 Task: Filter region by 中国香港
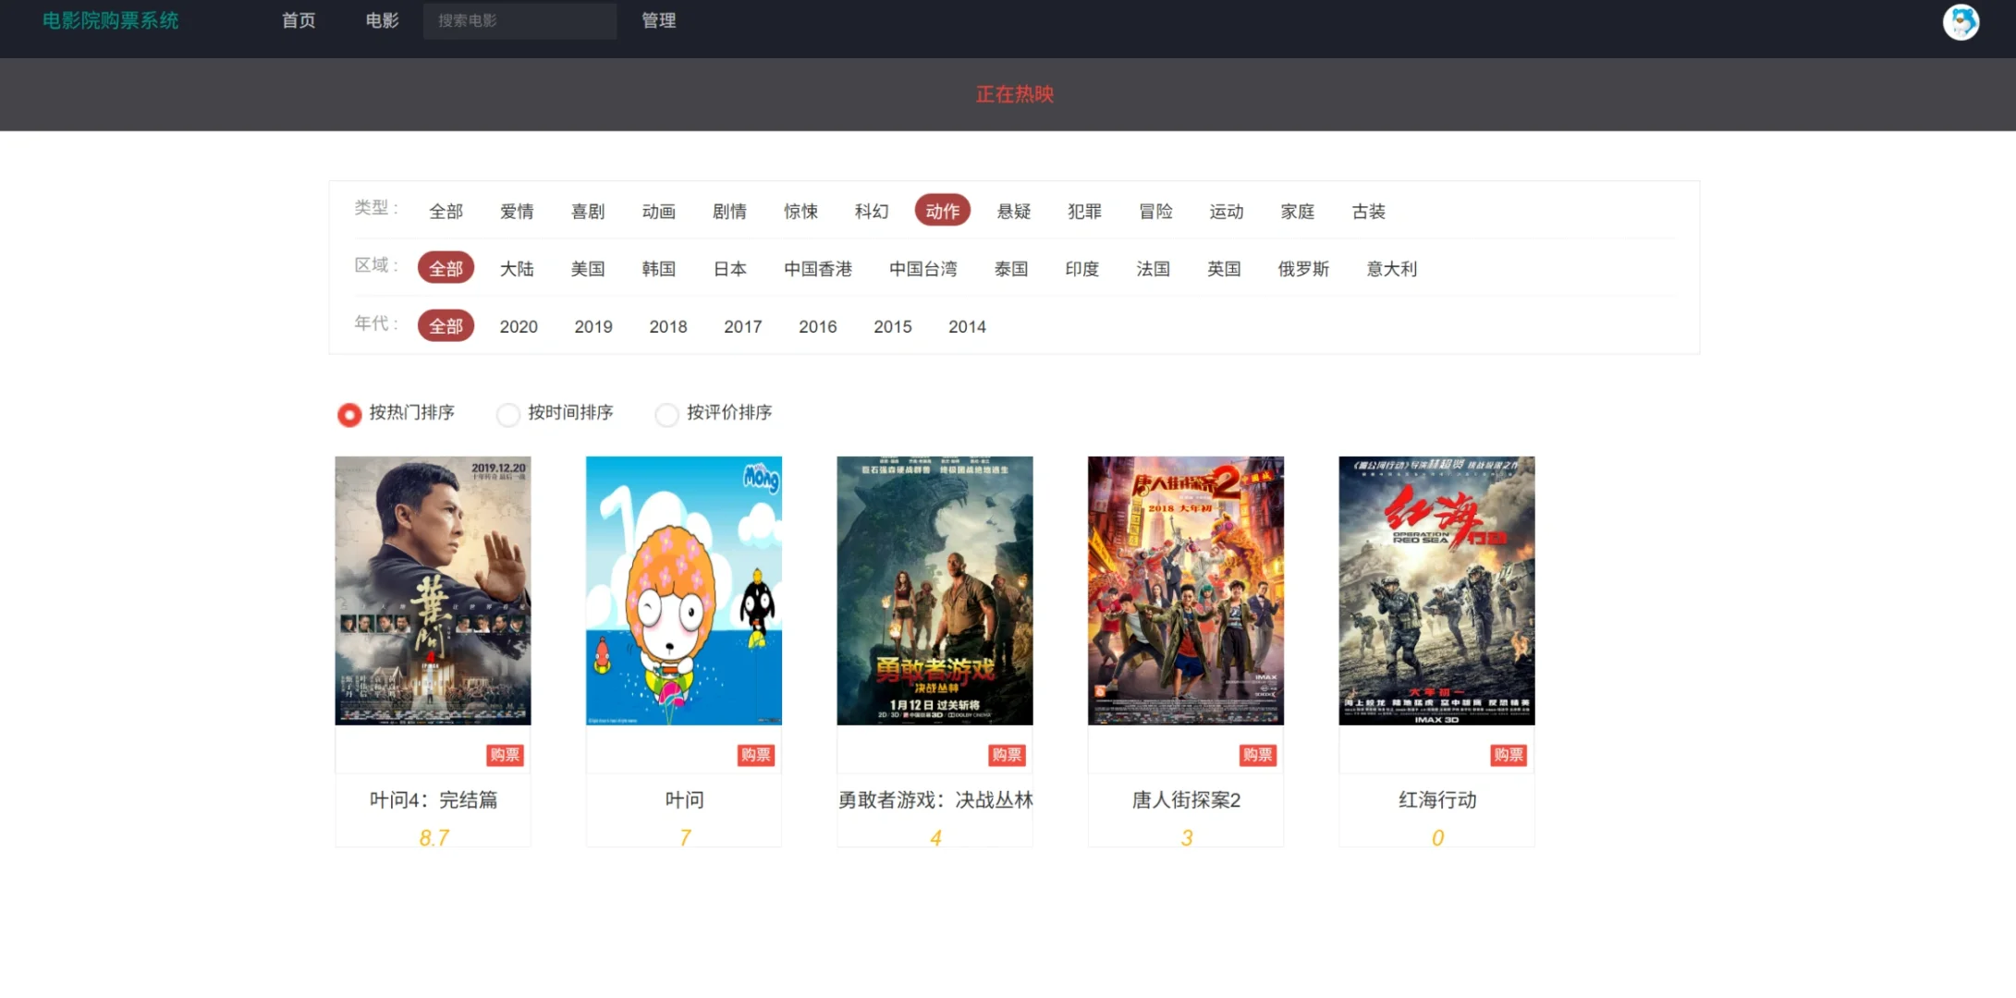pos(818,269)
